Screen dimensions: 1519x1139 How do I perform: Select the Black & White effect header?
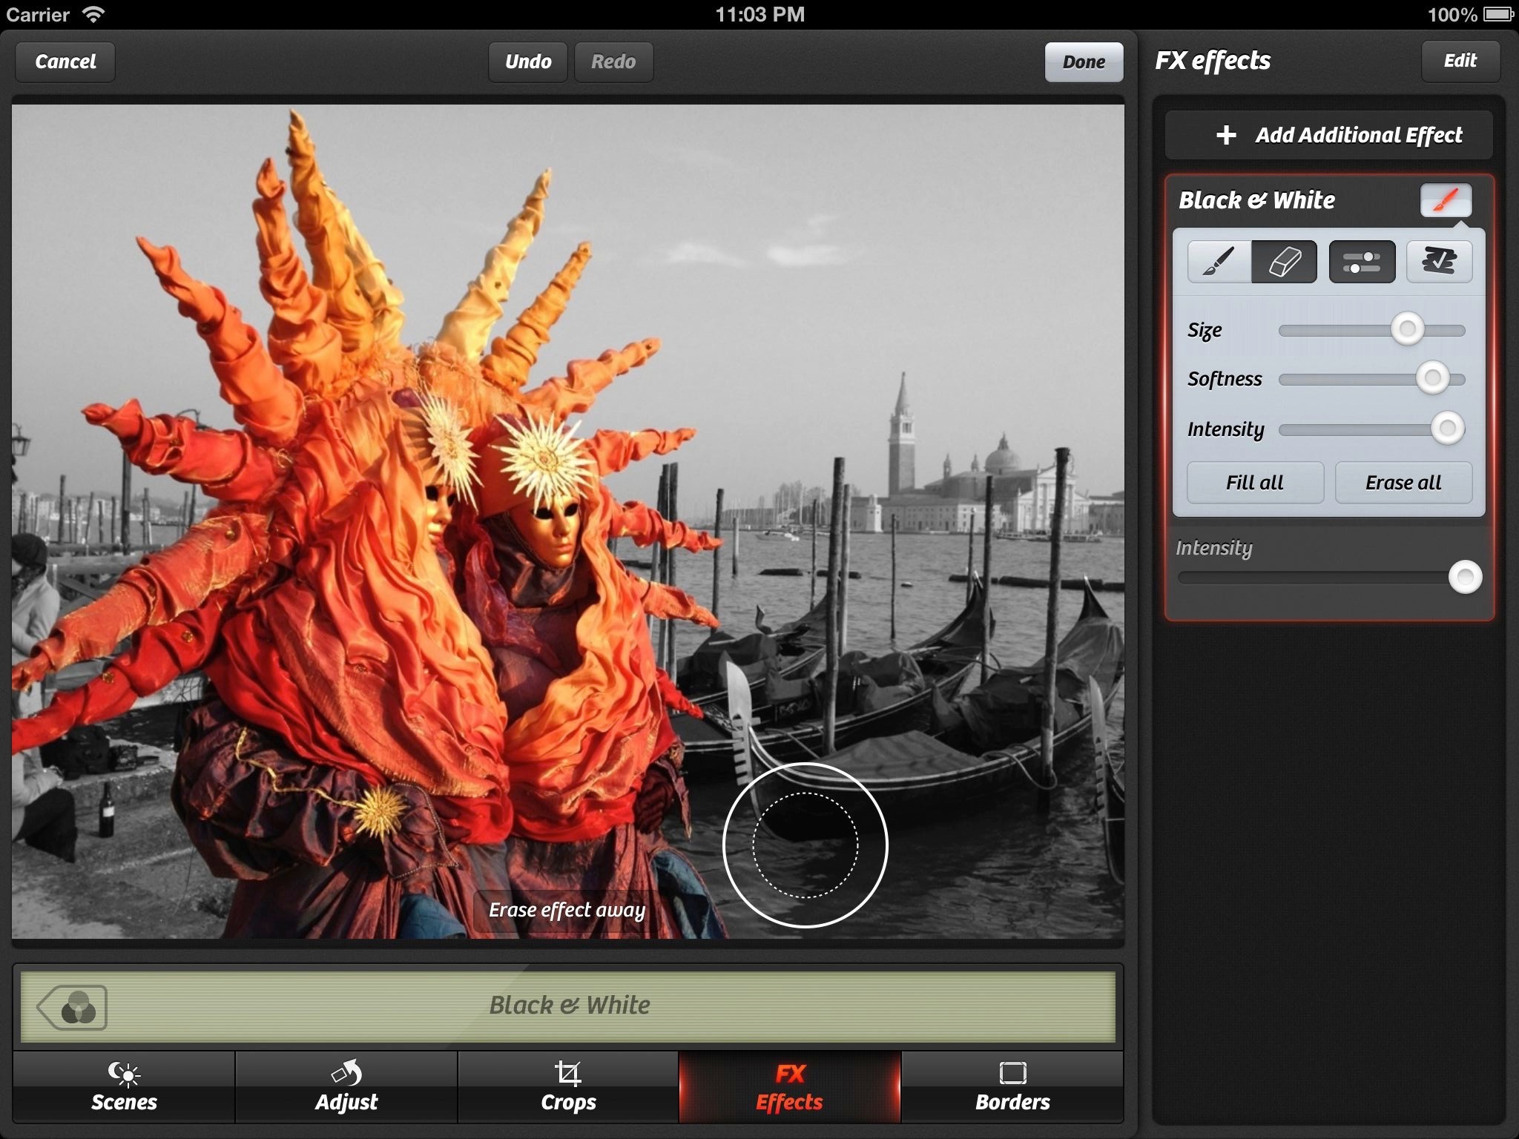[1256, 200]
